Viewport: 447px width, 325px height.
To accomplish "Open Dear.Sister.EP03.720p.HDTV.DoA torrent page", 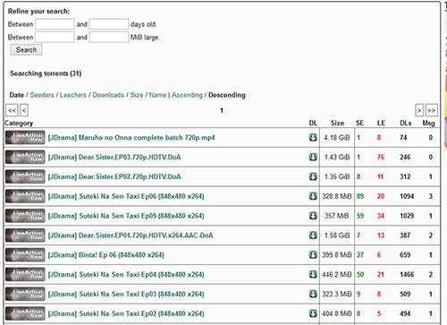I will pyautogui.click(x=114, y=158).
